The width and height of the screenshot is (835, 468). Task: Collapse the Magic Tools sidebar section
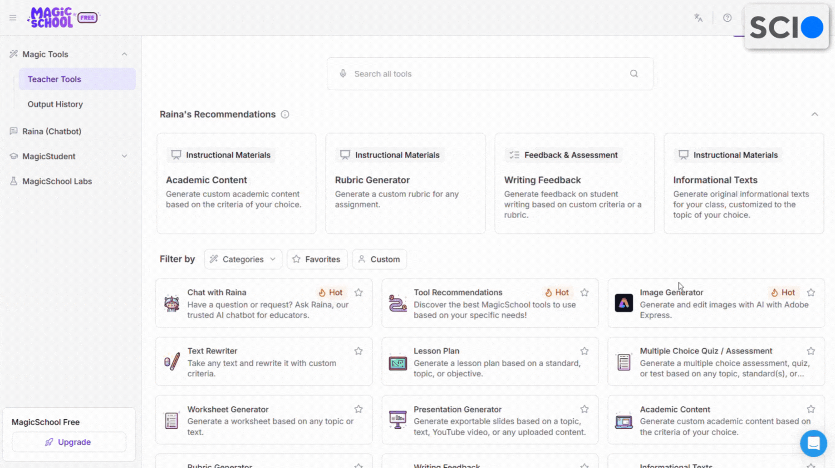coord(124,54)
